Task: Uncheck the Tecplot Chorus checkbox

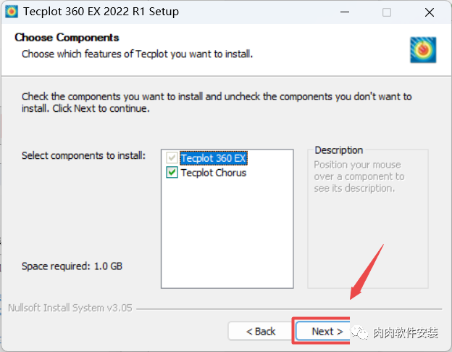Action: pyautogui.click(x=172, y=173)
